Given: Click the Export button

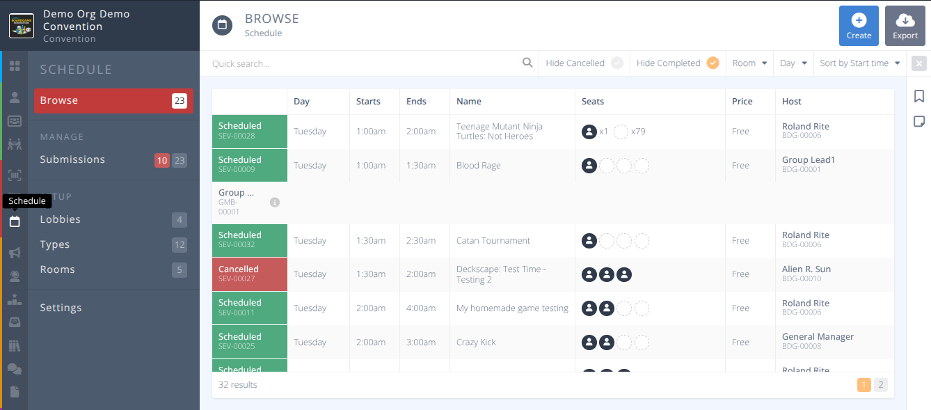Looking at the screenshot, I should (905, 25).
